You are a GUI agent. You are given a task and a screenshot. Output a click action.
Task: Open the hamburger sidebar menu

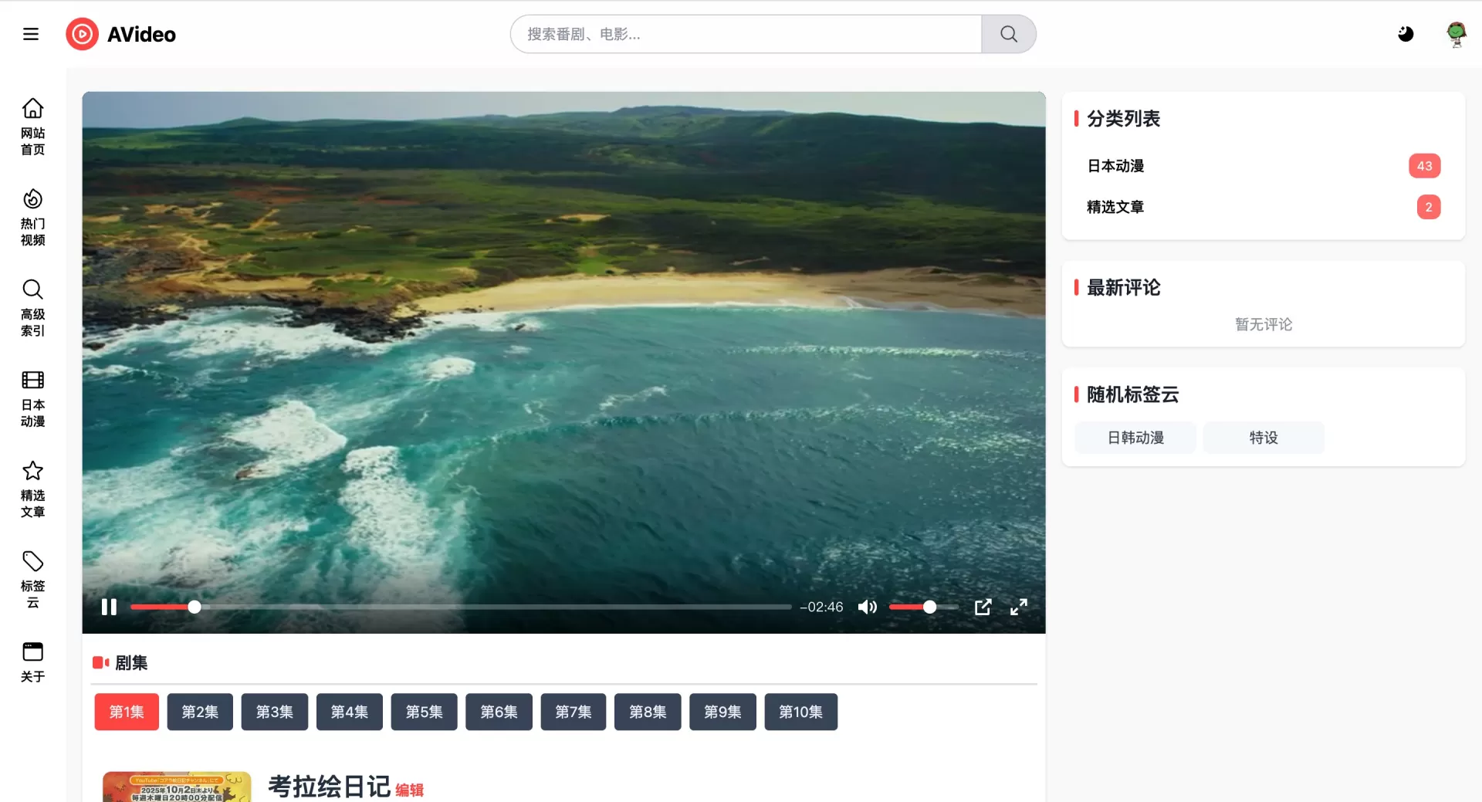pyautogui.click(x=31, y=34)
